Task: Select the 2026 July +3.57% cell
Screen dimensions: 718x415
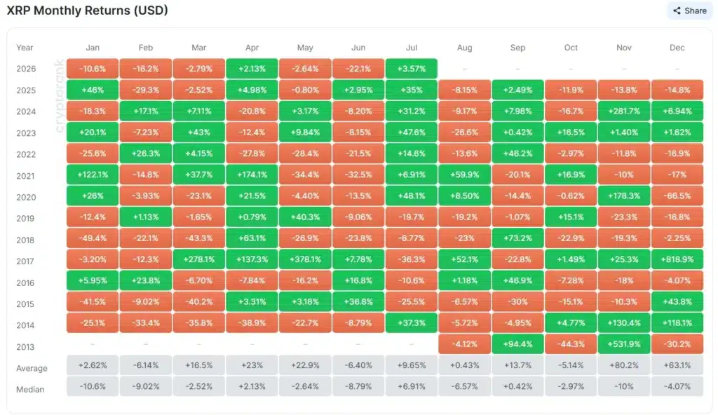Action: pyautogui.click(x=411, y=69)
